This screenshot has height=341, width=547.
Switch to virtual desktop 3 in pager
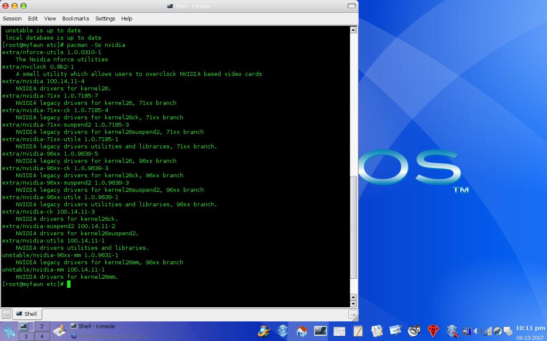click(26, 336)
